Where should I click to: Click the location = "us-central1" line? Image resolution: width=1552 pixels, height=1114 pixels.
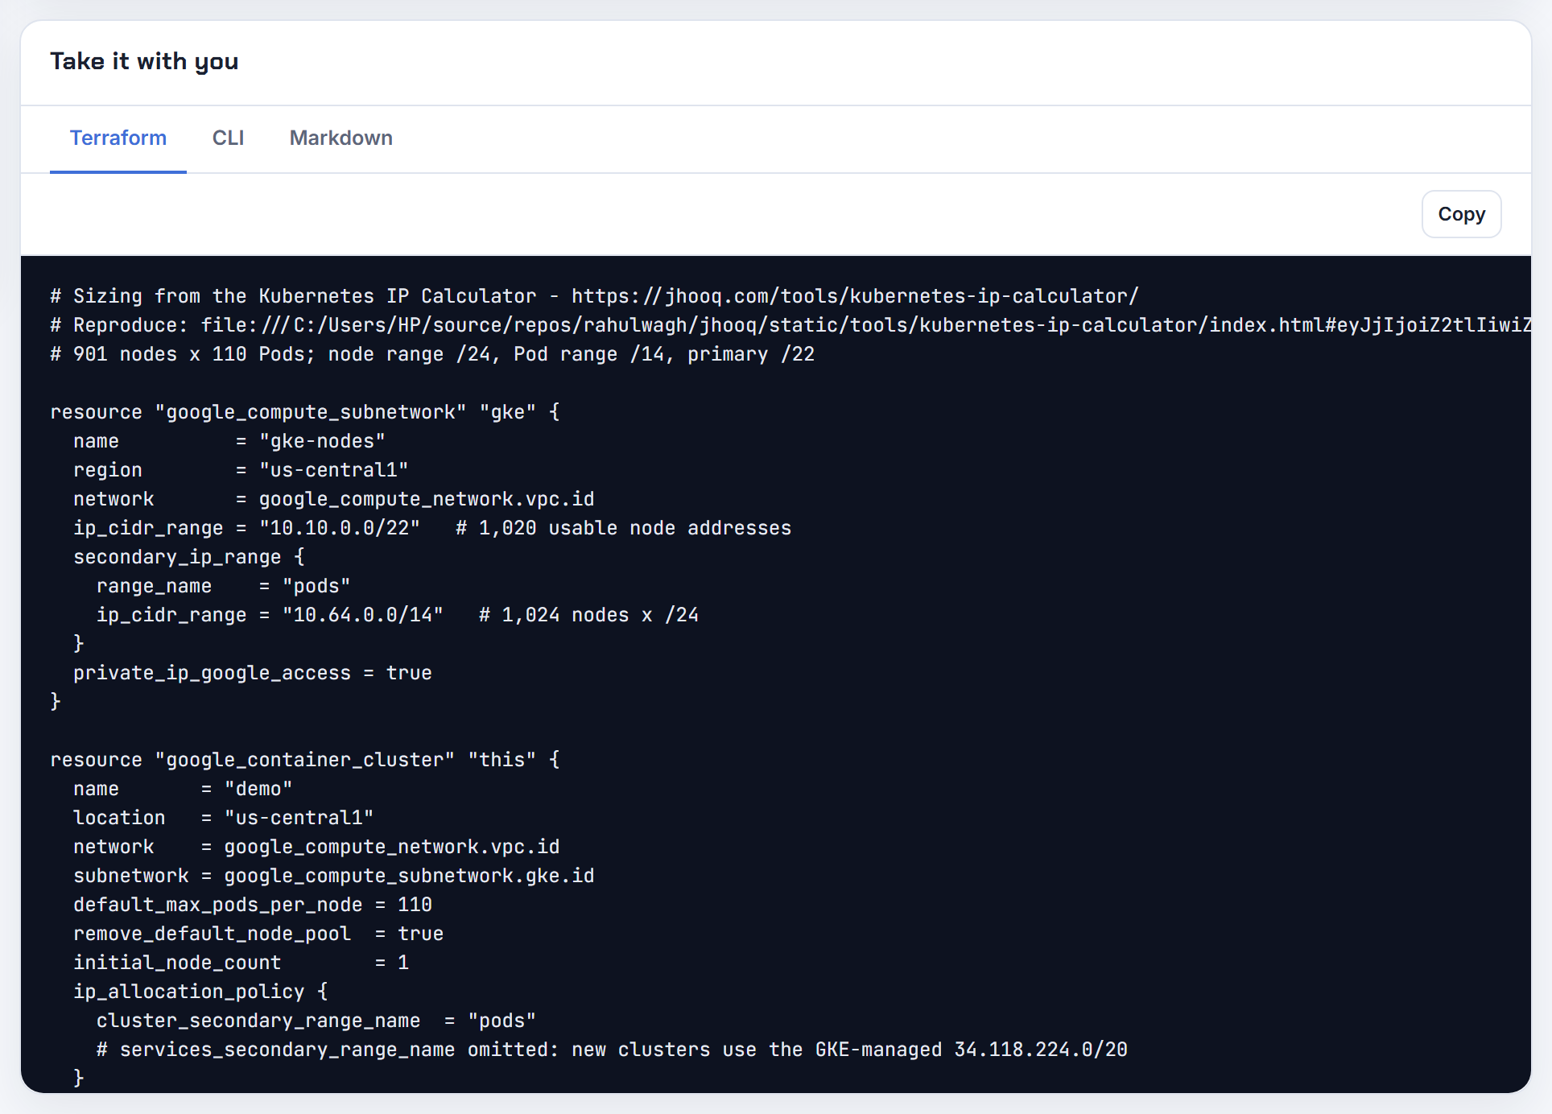(224, 818)
